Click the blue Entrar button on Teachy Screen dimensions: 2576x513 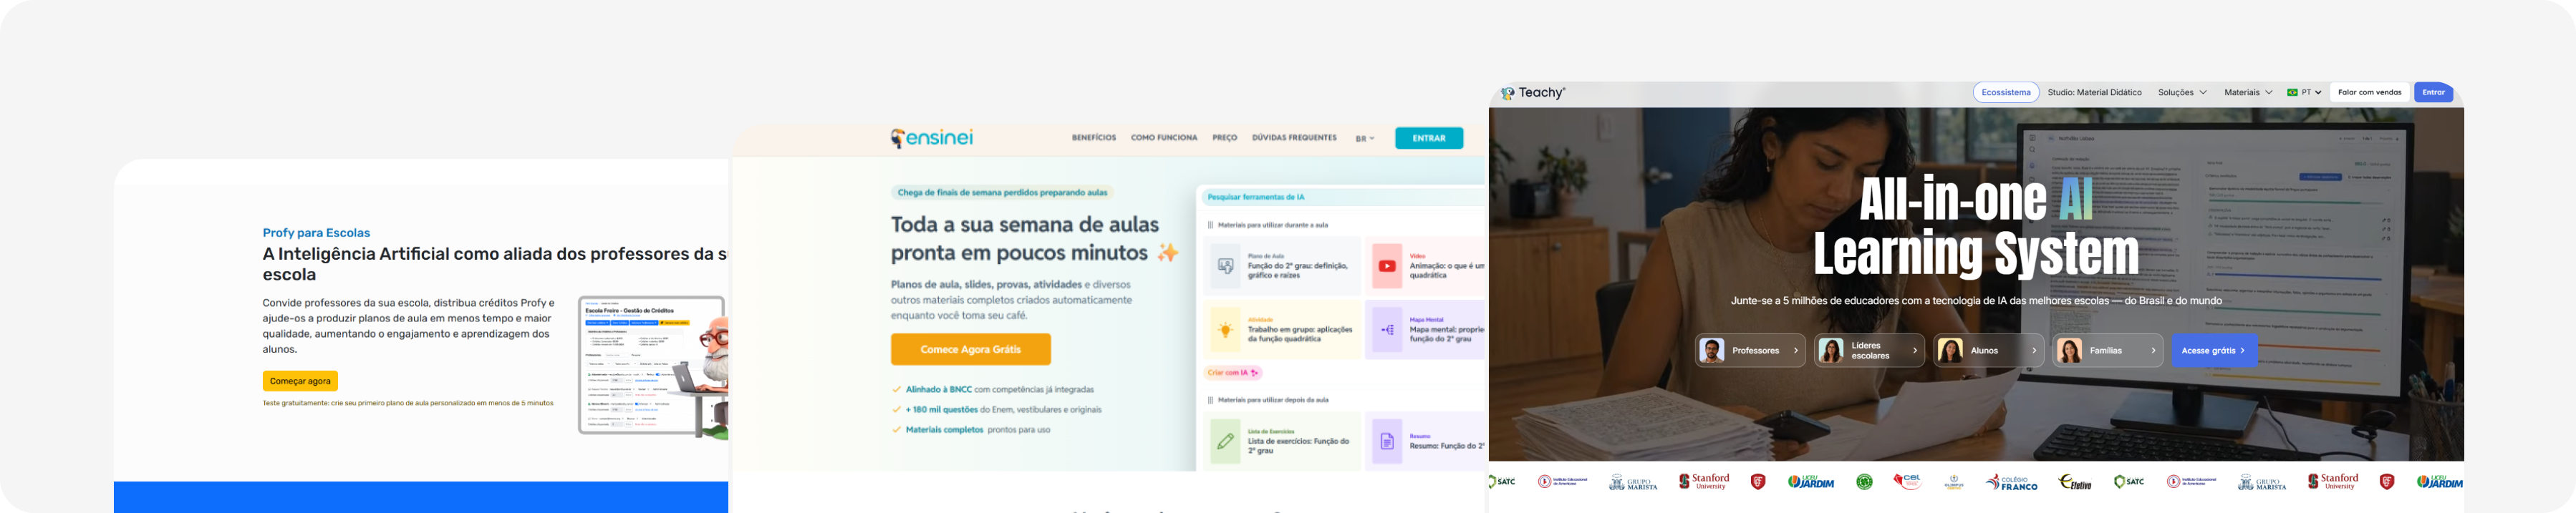coord(2433,93)
